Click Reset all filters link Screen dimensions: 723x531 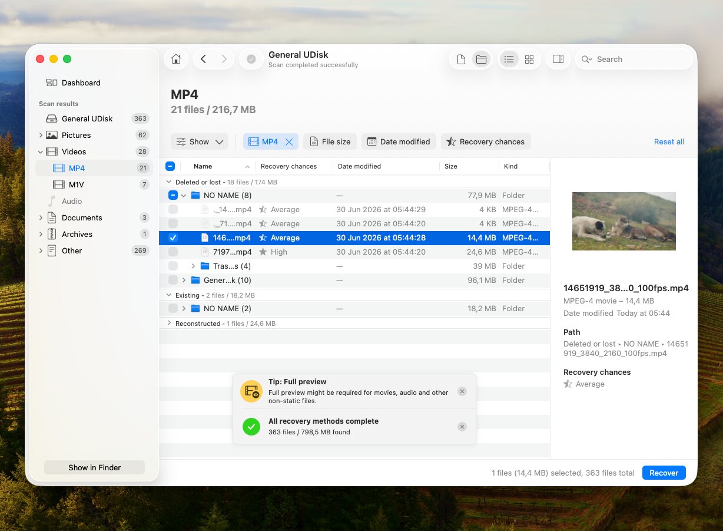click(669, 141)
